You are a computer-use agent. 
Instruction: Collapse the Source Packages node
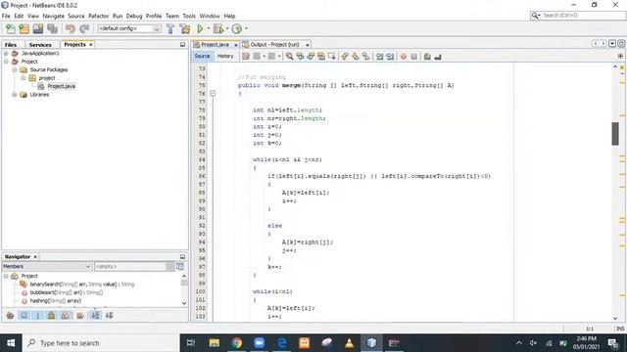[15, 69]
